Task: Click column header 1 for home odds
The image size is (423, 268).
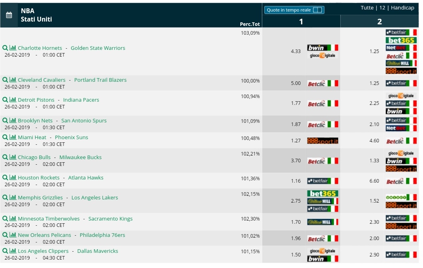Action: tap(301, 22)
